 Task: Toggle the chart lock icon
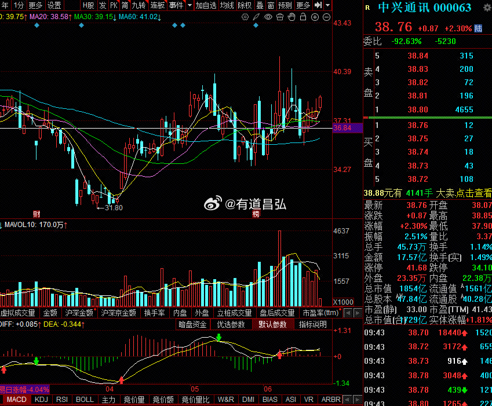click(x=303, y=17)
